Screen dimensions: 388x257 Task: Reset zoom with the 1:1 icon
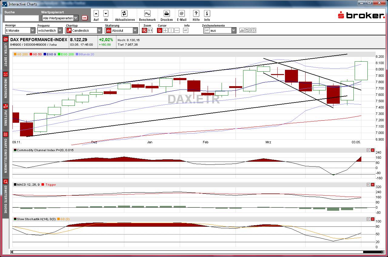(150, 31)
